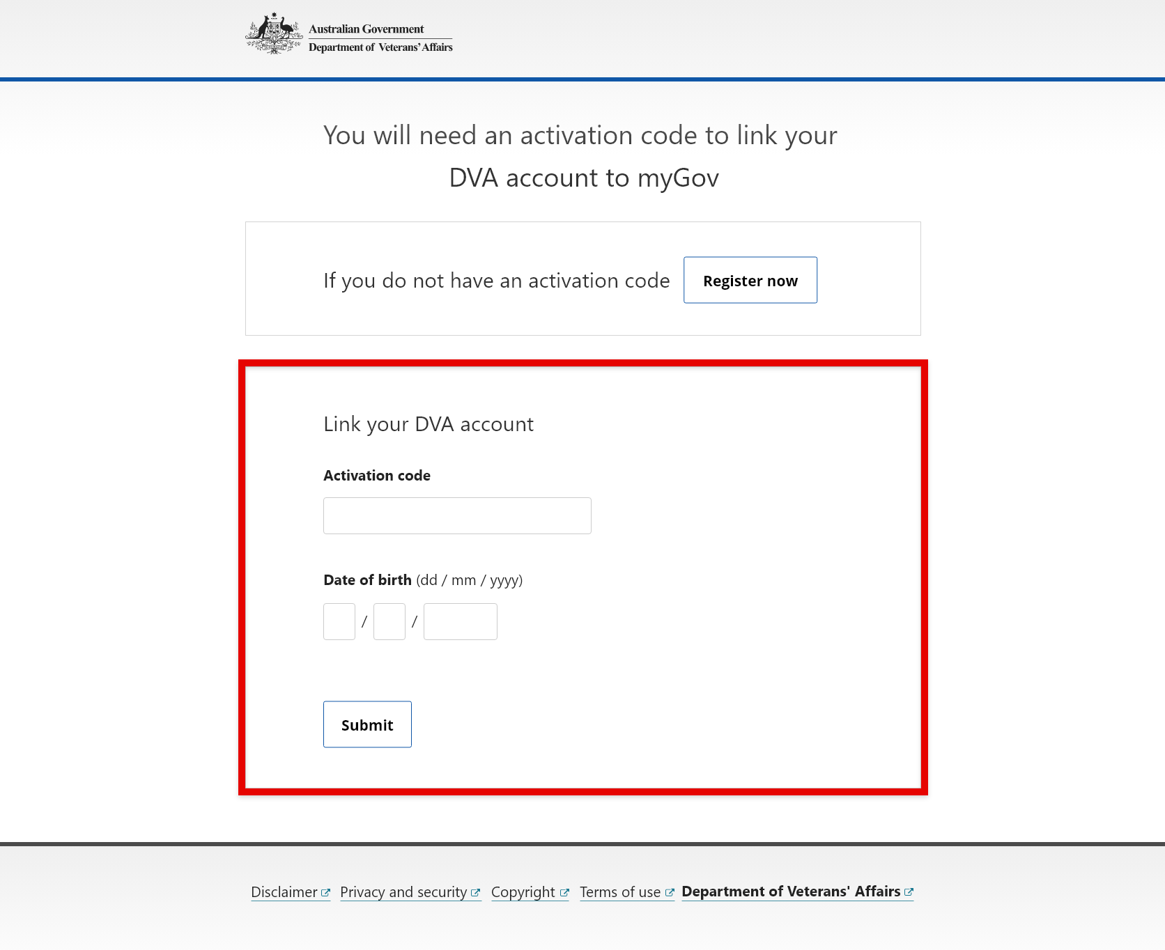Viewport: 1165px width, 950px height.
Task: Open the Privacy and security link
Action: (x=403, y=891)
